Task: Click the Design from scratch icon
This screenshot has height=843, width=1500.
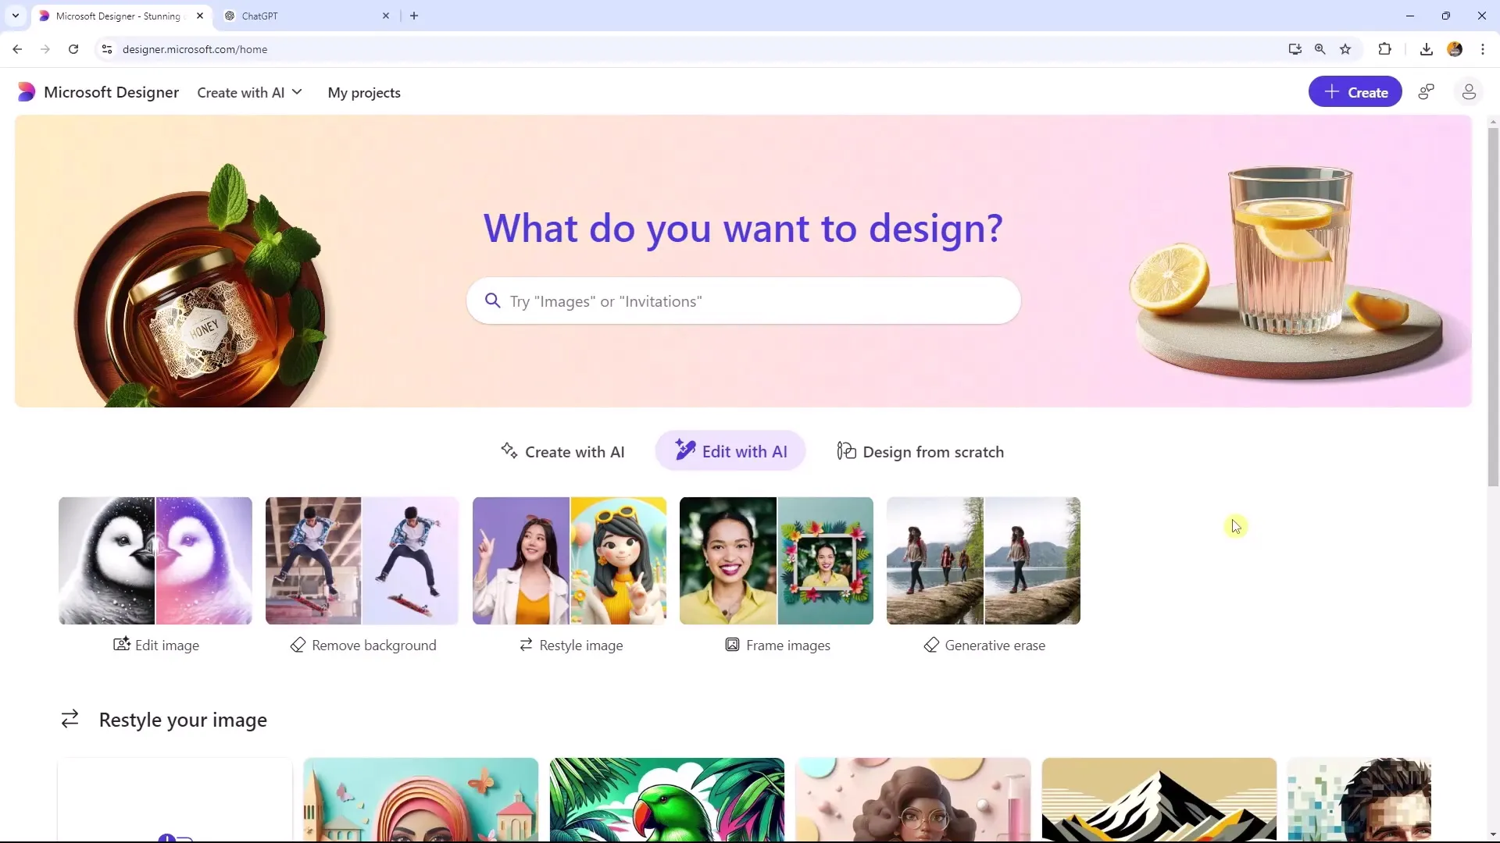Action: (846, 451)
